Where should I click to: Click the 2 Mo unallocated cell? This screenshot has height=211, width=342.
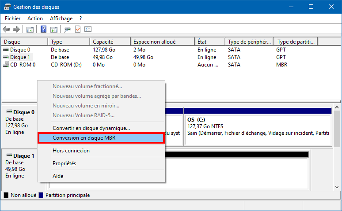click(139, 50)
